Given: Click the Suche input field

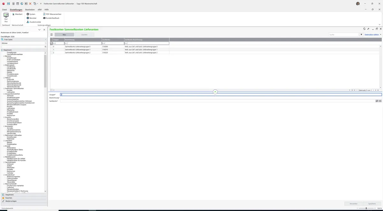Looking at the screenshot, I should click(344, 35).
